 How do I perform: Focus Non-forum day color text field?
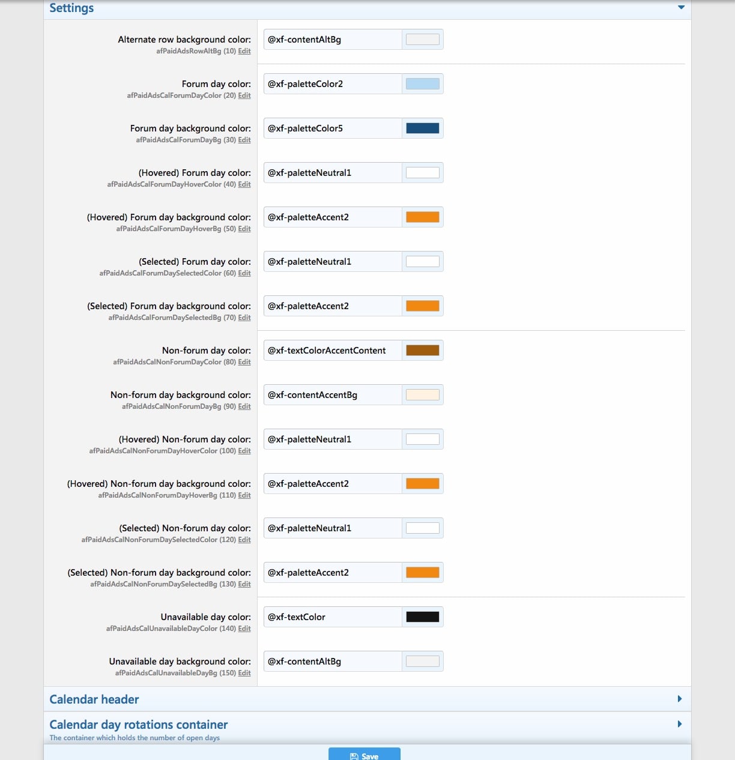[x=333, y=351]
